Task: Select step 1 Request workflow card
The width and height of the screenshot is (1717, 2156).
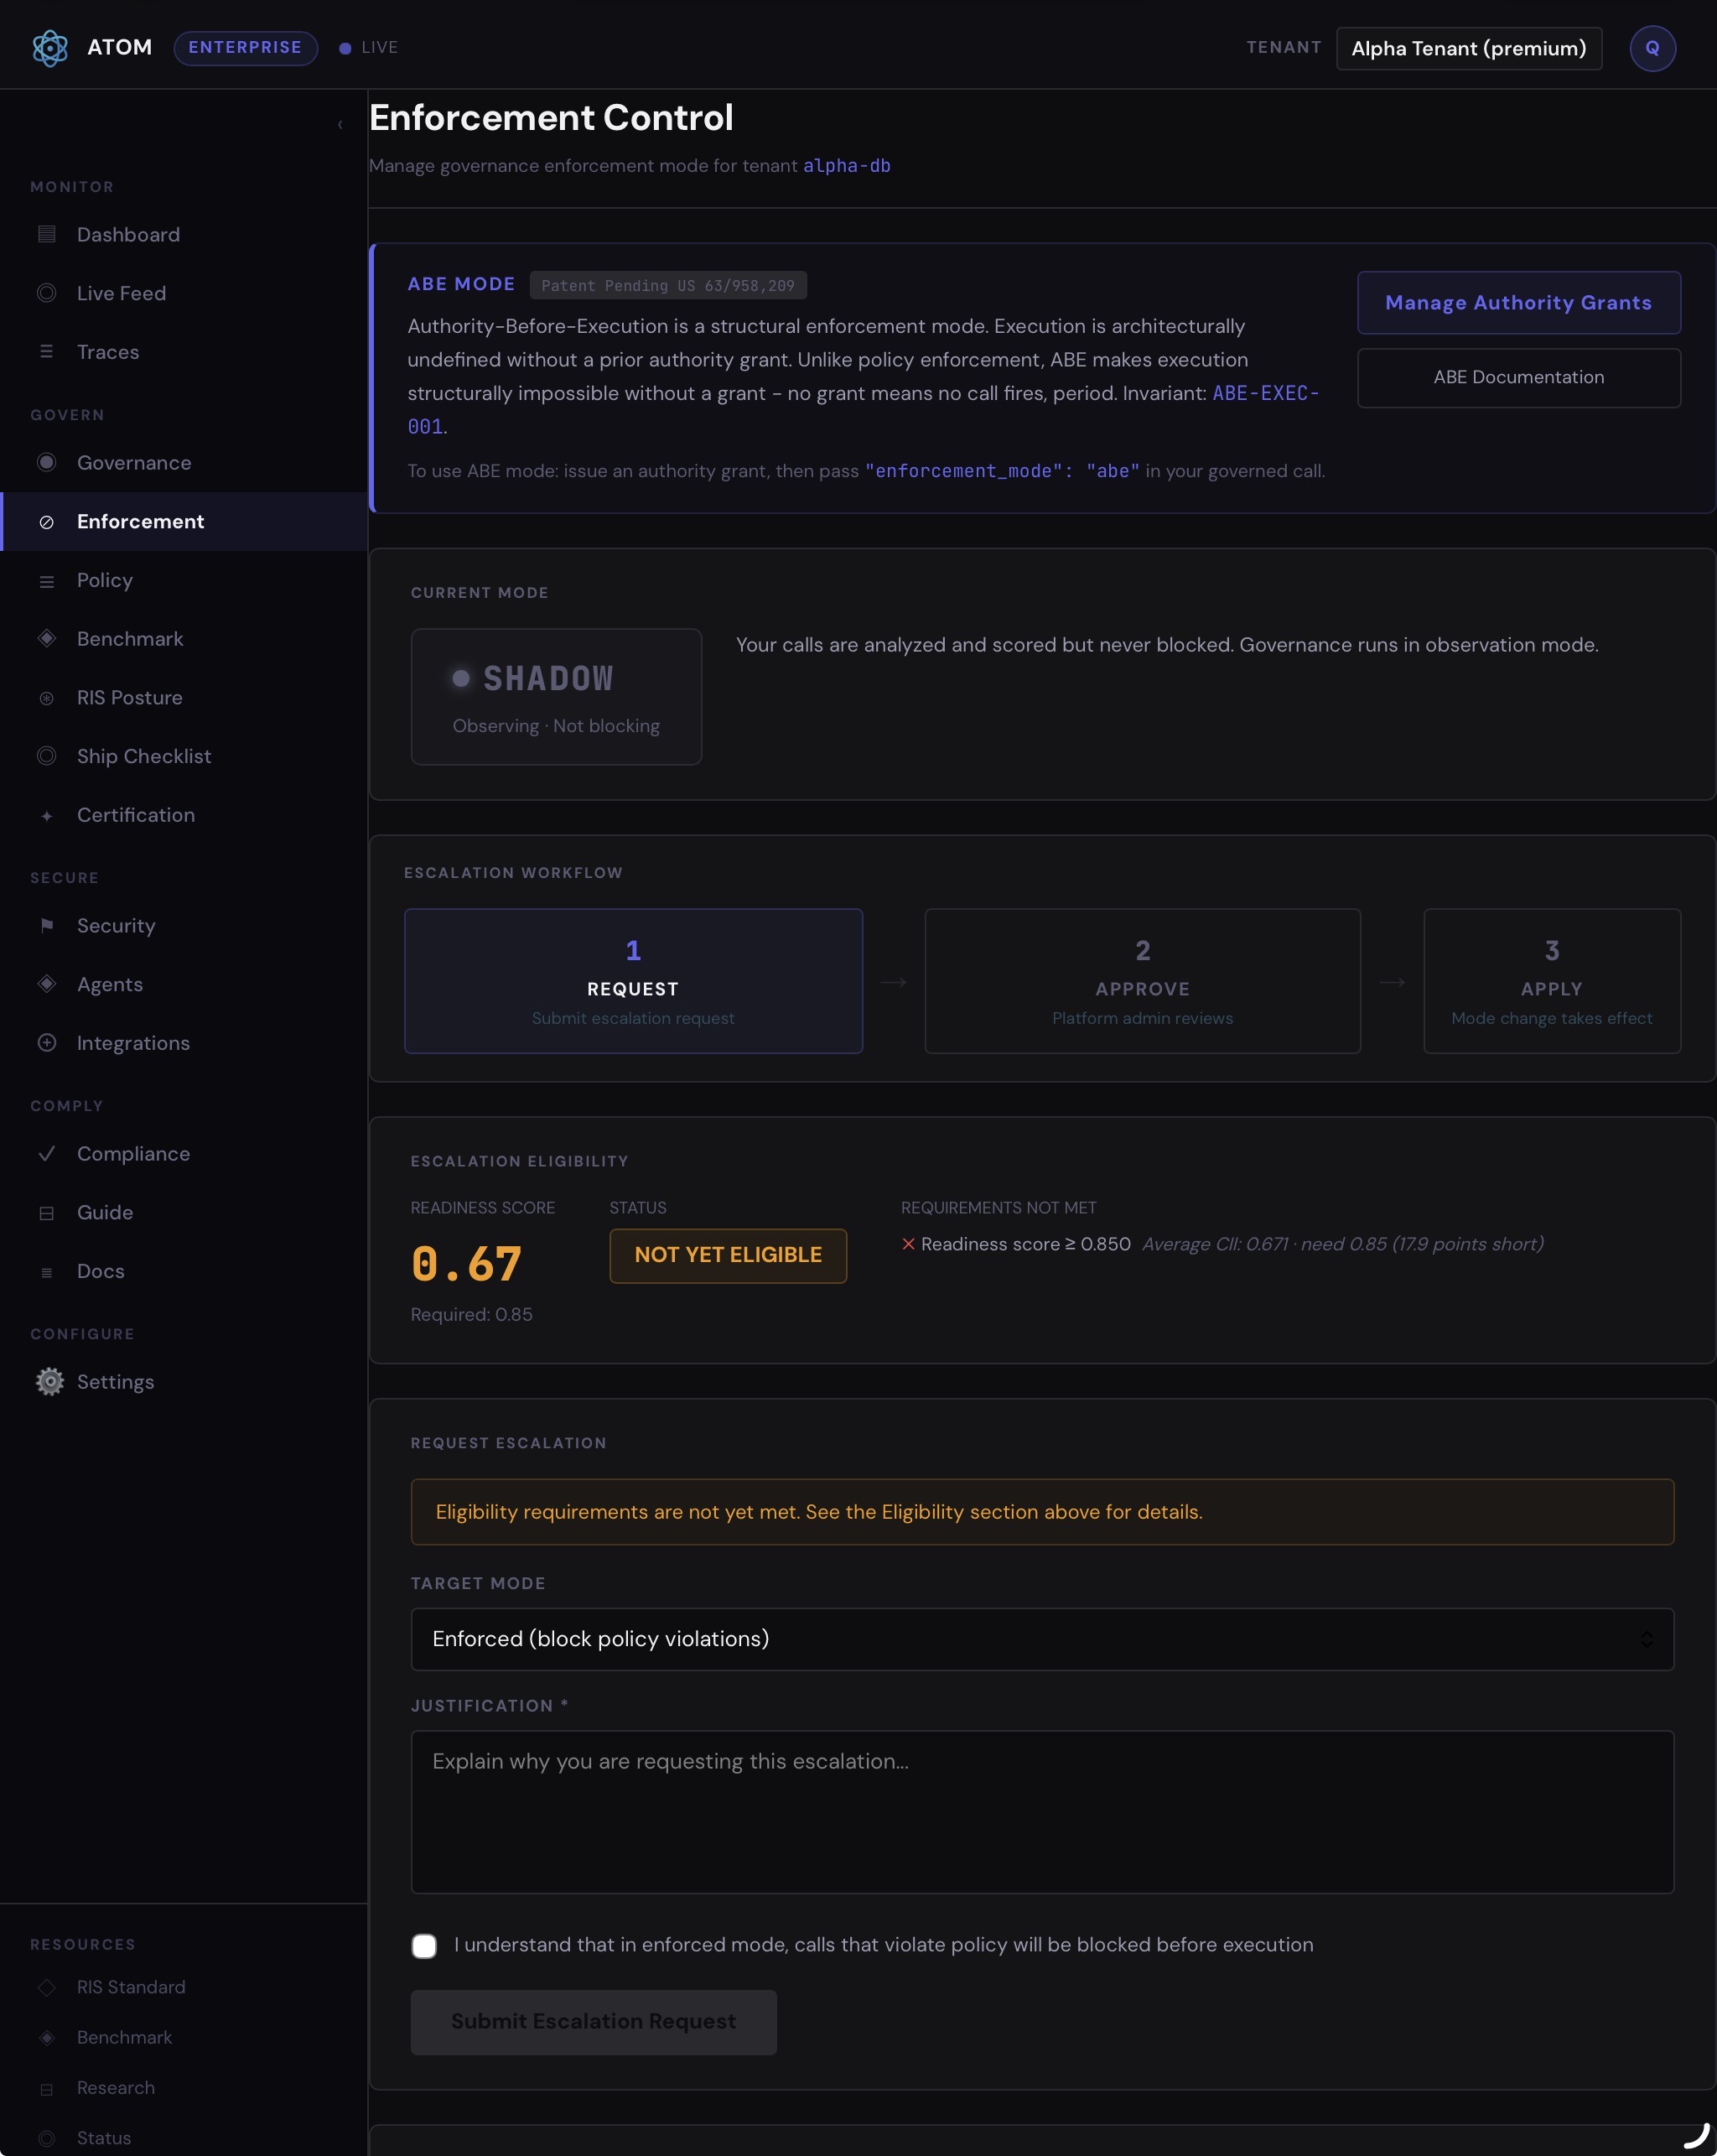Action: (x=633, y=980)
